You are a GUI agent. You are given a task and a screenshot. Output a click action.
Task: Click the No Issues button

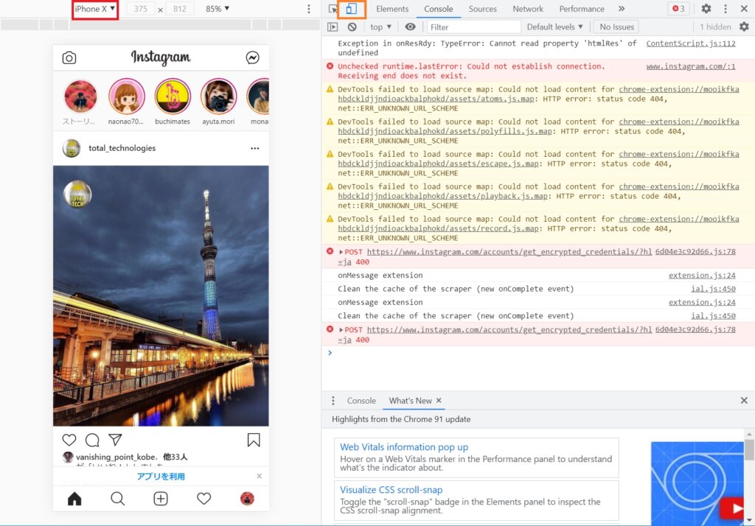click(617, 27)
